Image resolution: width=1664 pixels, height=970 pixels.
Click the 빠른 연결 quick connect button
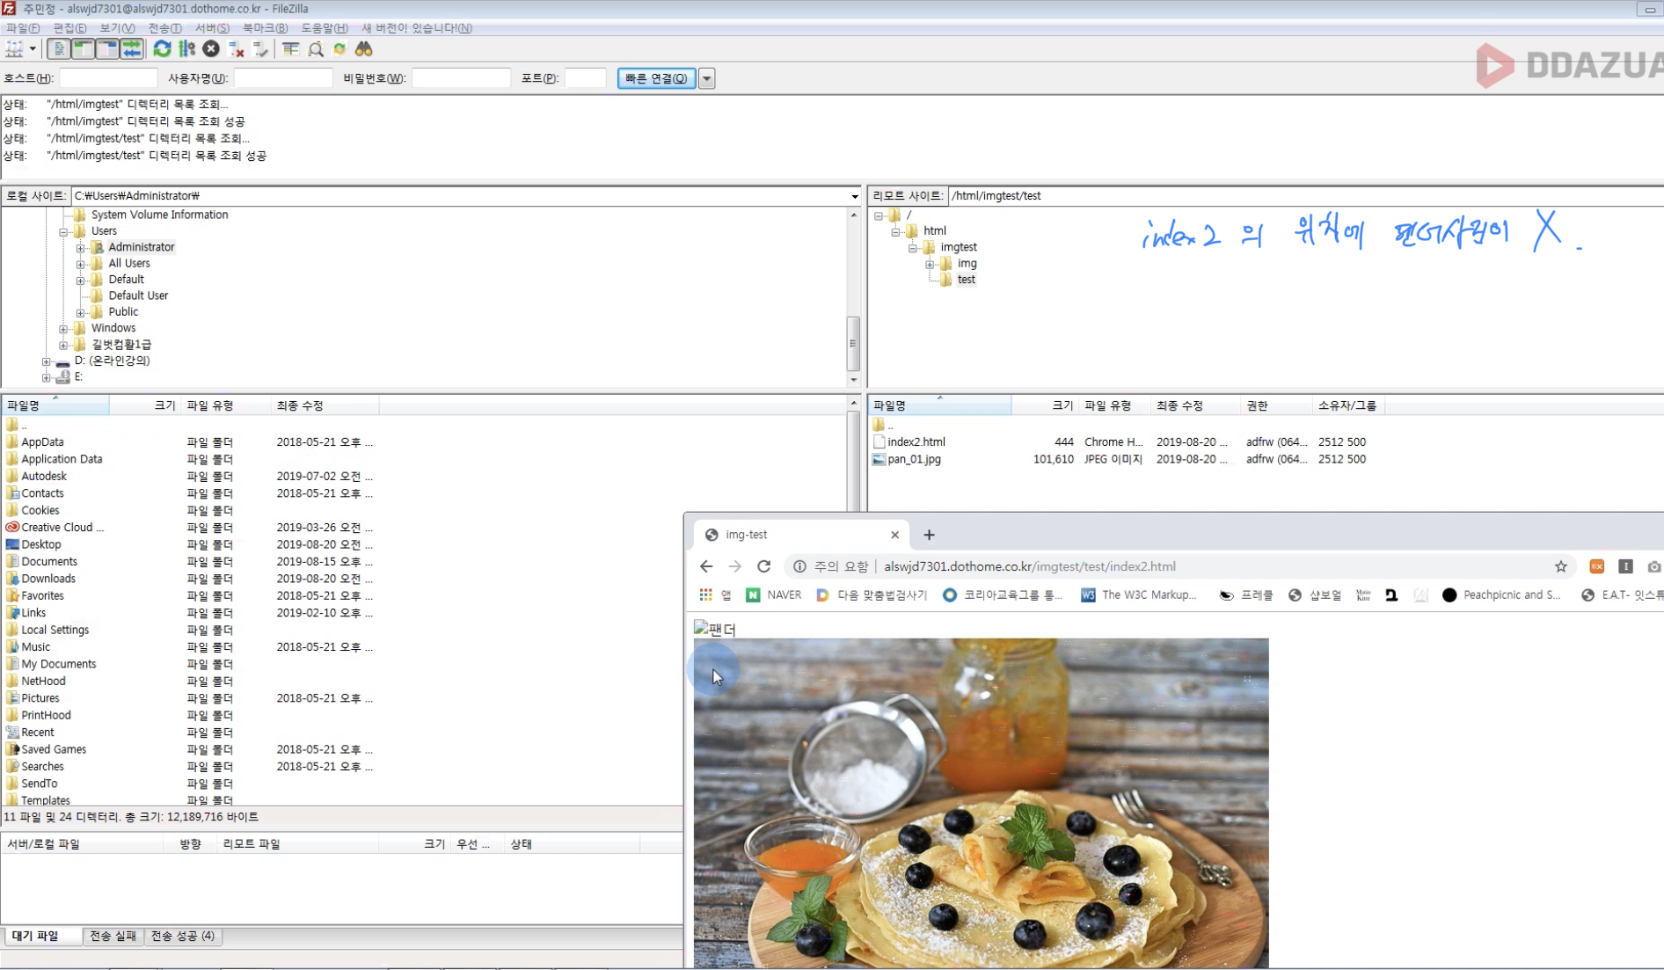(x=656, y=78)
